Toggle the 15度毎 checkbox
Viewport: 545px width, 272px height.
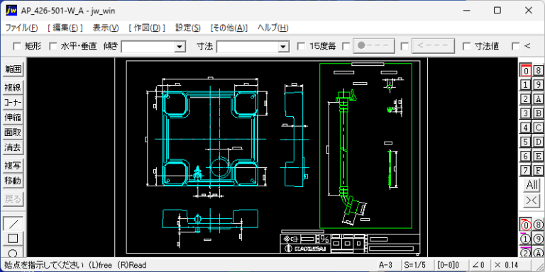point(302,46)
